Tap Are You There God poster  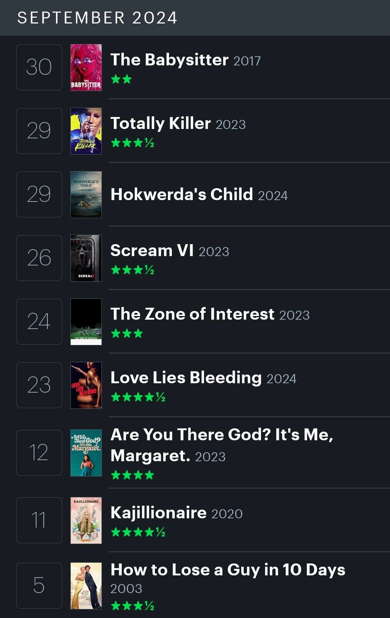(86, 453)
